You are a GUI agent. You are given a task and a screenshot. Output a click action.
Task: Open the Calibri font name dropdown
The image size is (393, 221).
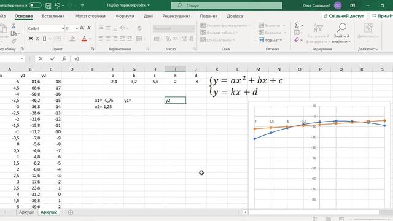(63, 29)
